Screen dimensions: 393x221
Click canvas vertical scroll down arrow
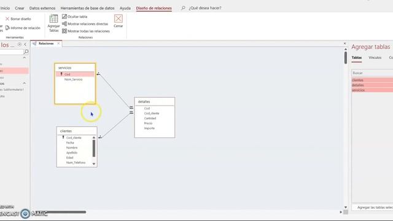(346, 207)
